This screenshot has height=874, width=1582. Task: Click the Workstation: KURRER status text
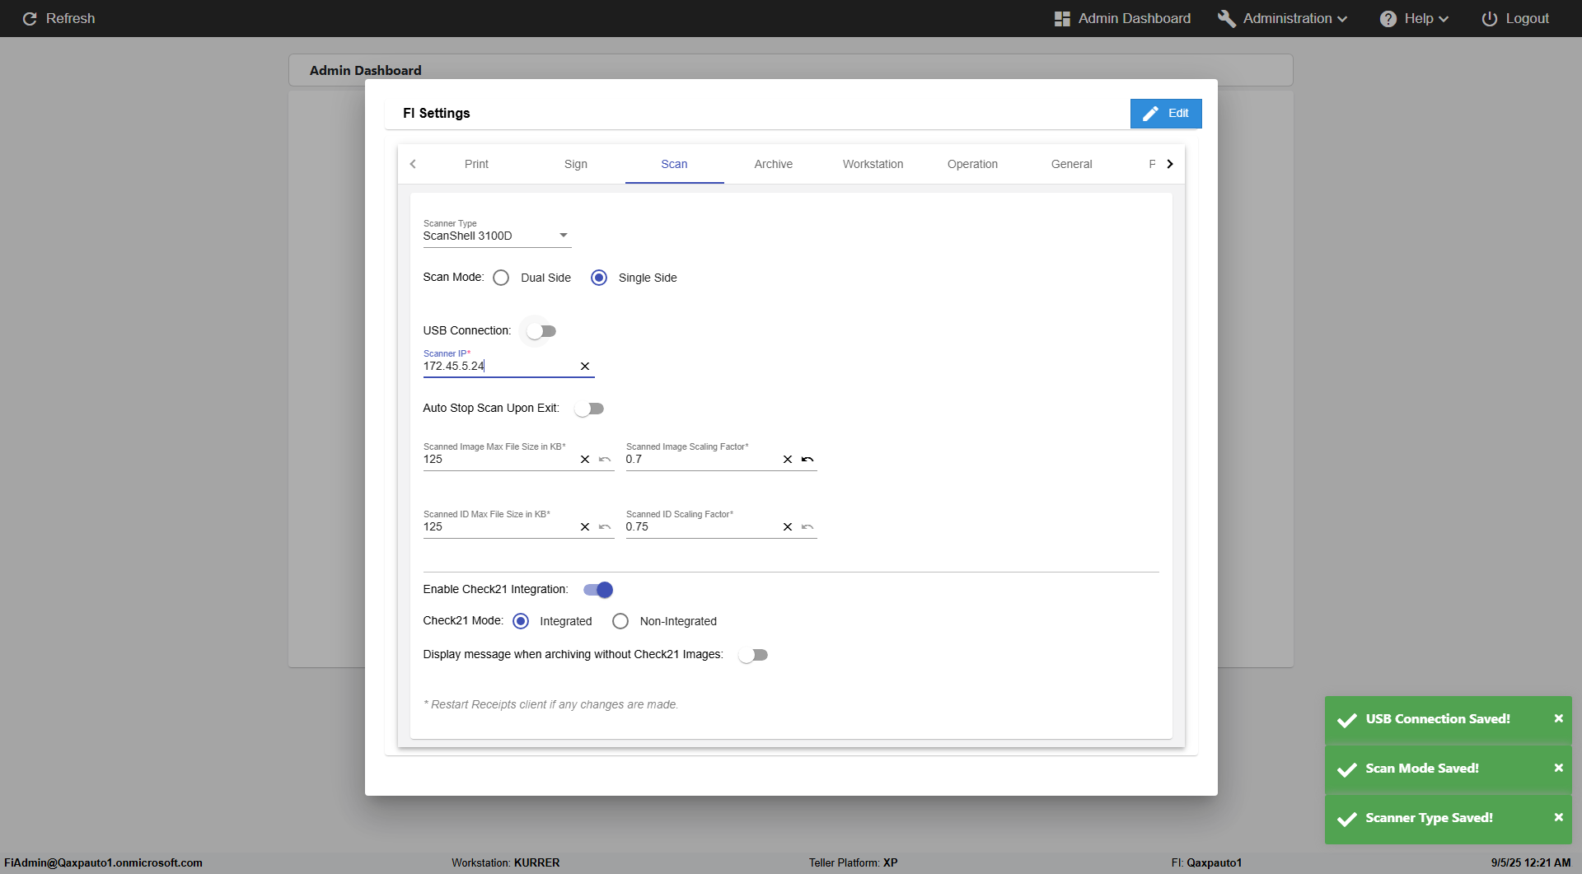coord(505,862)
